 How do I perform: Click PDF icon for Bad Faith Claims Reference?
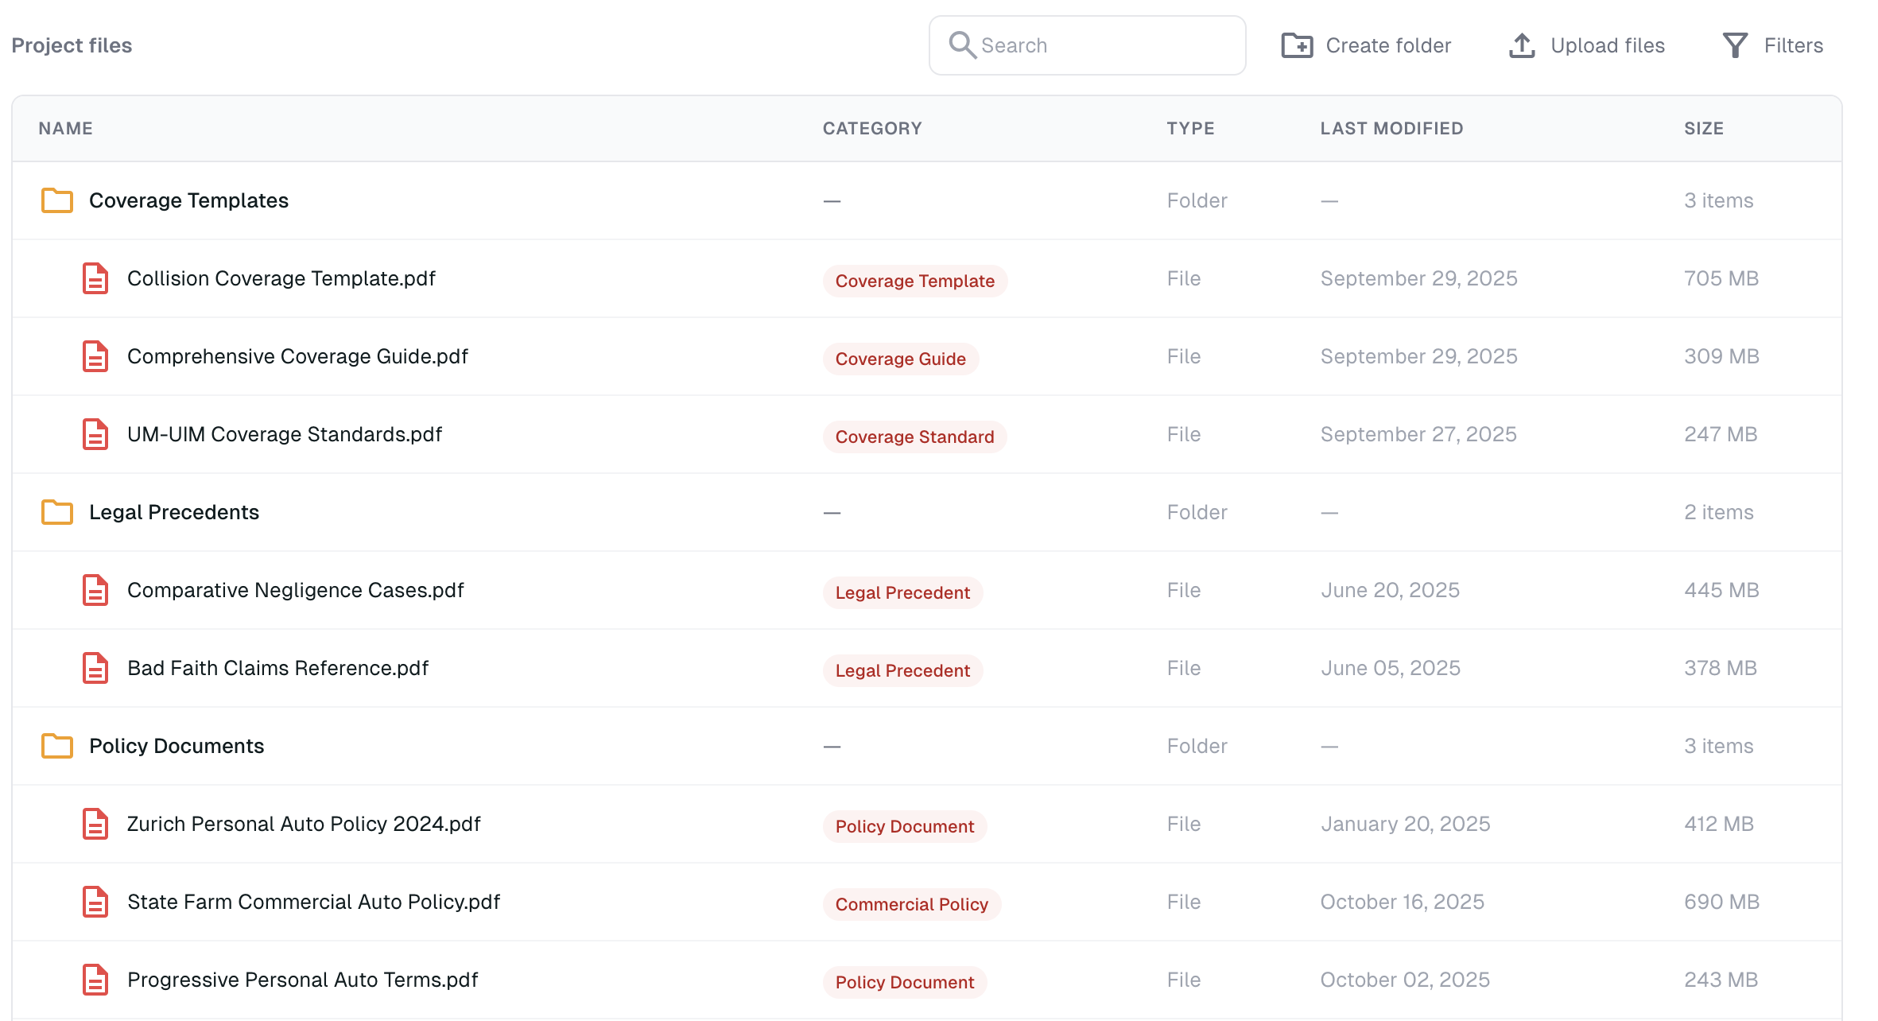point(95,668)
